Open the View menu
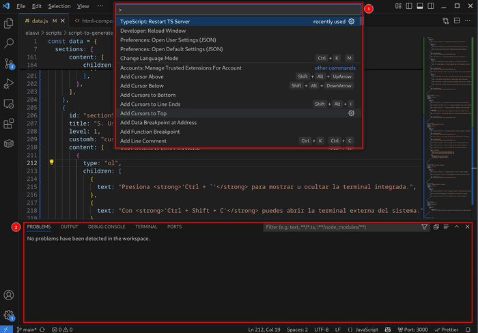Screen dimensions: 478x333 click(x=83, y=6)
